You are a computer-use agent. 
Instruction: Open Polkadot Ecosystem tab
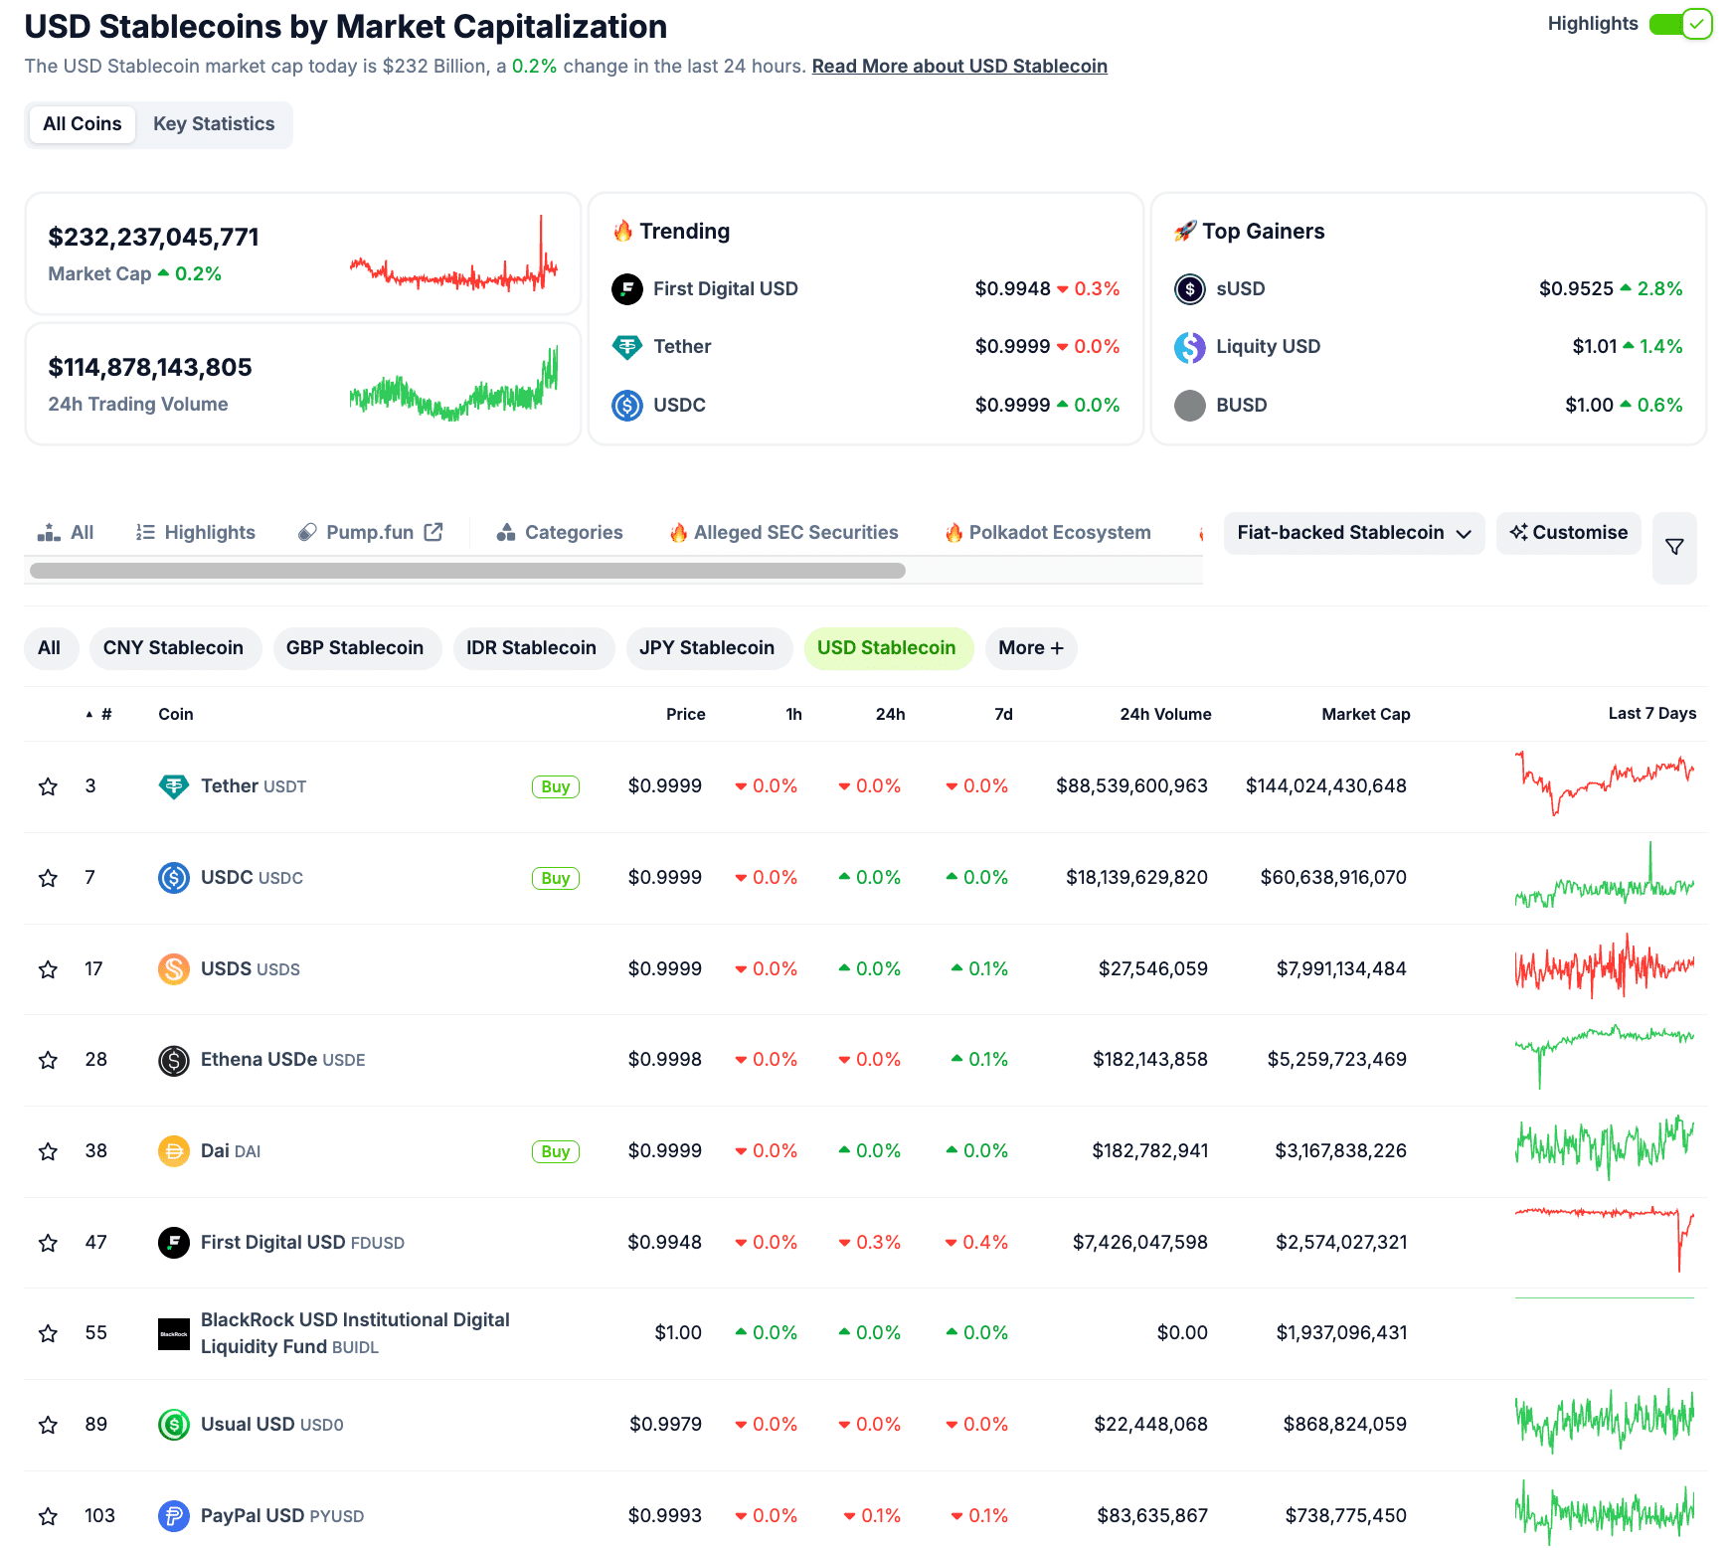point(1048,533)
